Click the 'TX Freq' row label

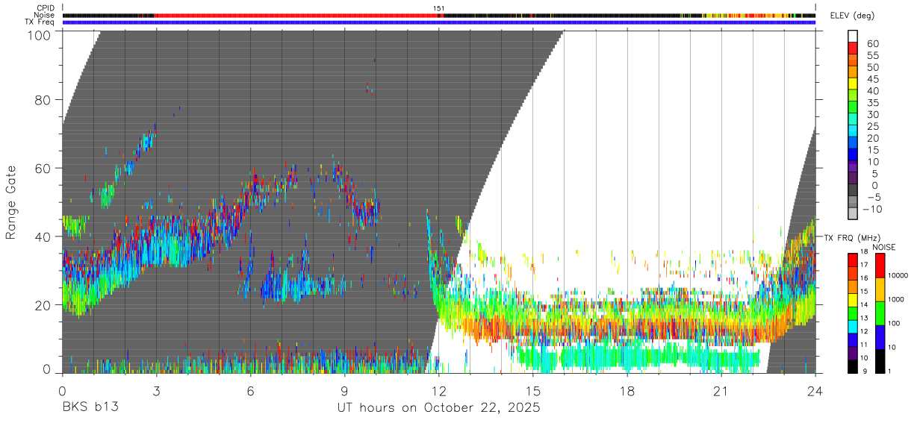coord(40,22)
